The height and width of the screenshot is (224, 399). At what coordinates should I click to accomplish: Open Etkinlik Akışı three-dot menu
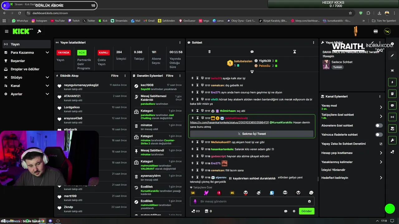tap(125, 76)
